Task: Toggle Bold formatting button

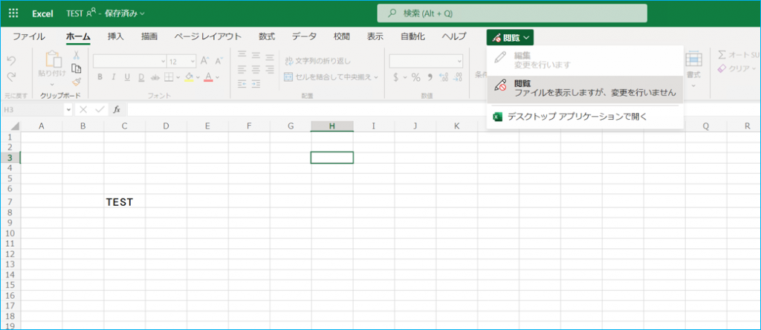Action: pos(99,77)
